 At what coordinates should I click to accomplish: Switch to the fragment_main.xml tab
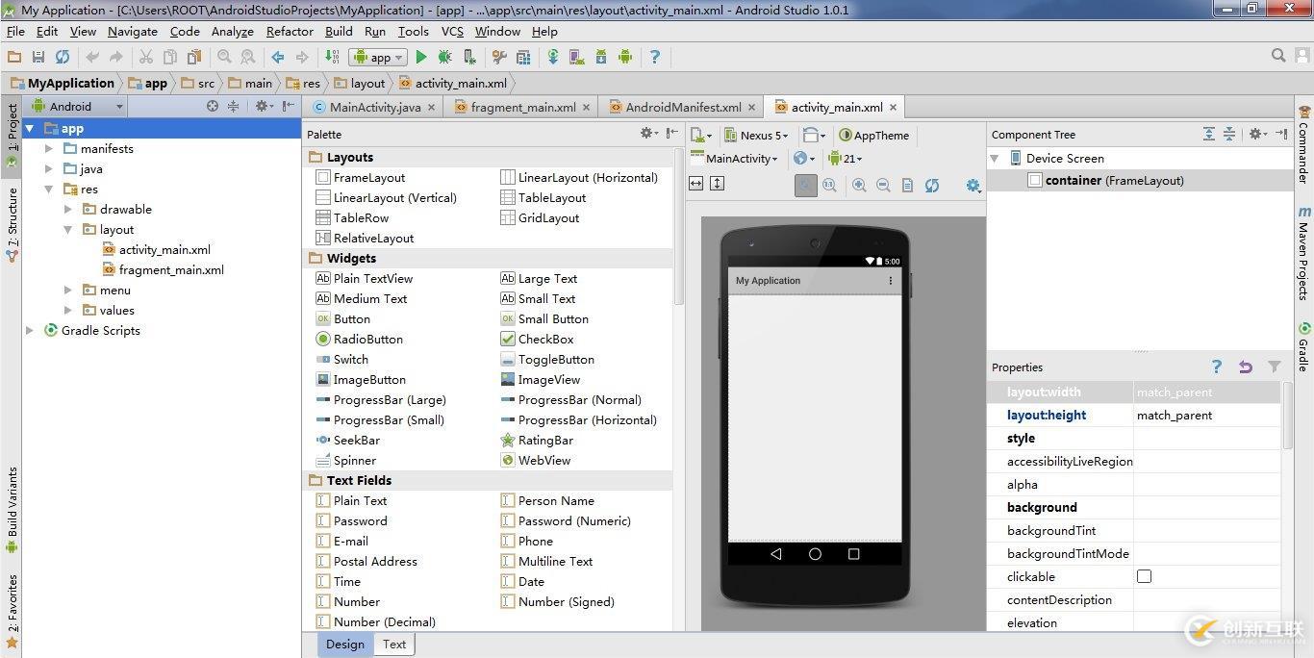520,107
